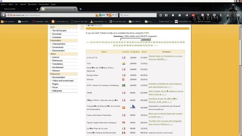Open the address bar history dropdown arrow

pyautogui.click(x=113, y=15)
